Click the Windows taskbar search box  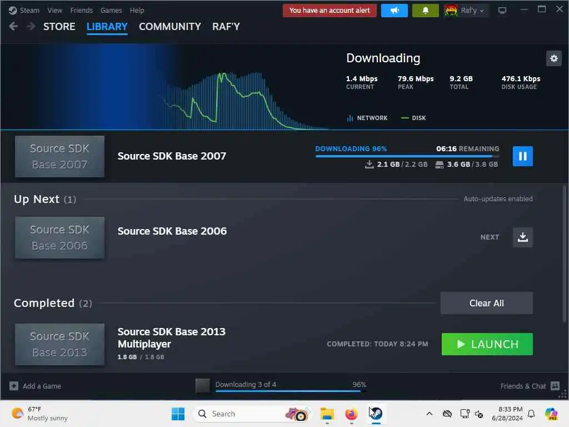[x=252, y=414]
